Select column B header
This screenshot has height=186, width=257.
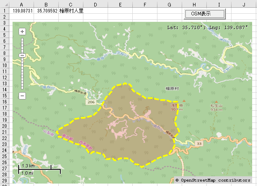(x=46, y=4)
